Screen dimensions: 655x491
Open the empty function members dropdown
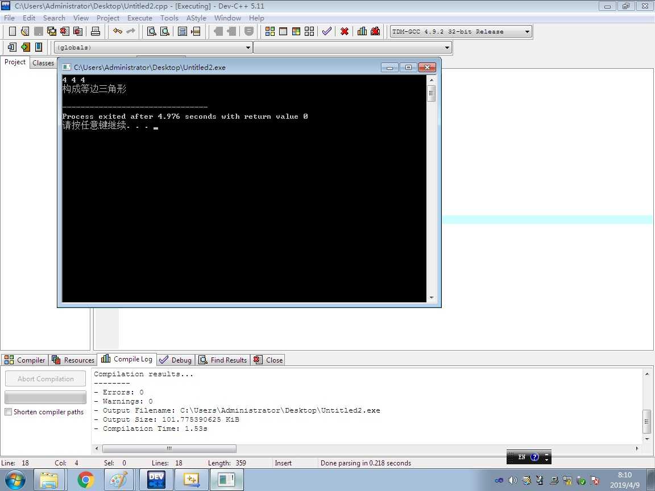(x=353, y=47)
